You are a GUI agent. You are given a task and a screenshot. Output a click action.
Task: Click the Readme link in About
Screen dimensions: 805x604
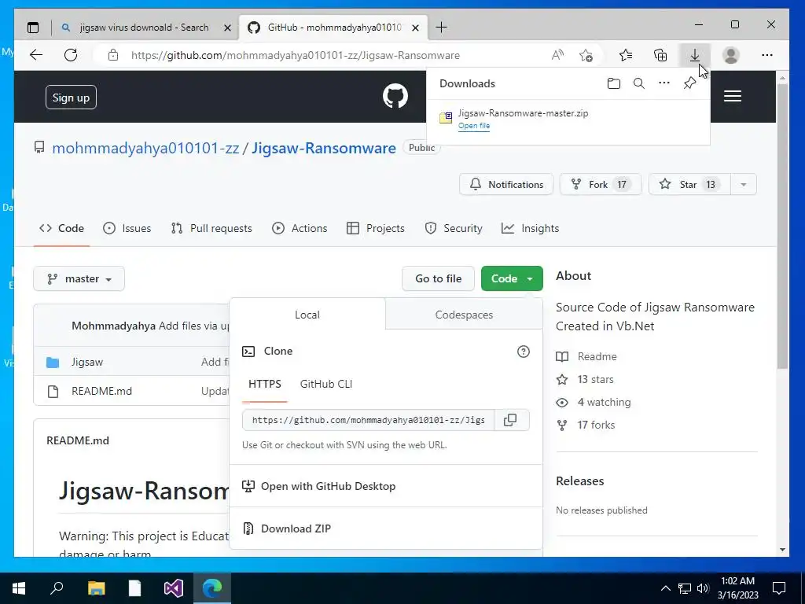(x=597, y=356)
